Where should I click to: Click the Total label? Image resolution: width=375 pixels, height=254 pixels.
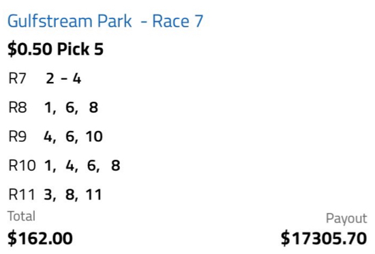coord(22,216)
